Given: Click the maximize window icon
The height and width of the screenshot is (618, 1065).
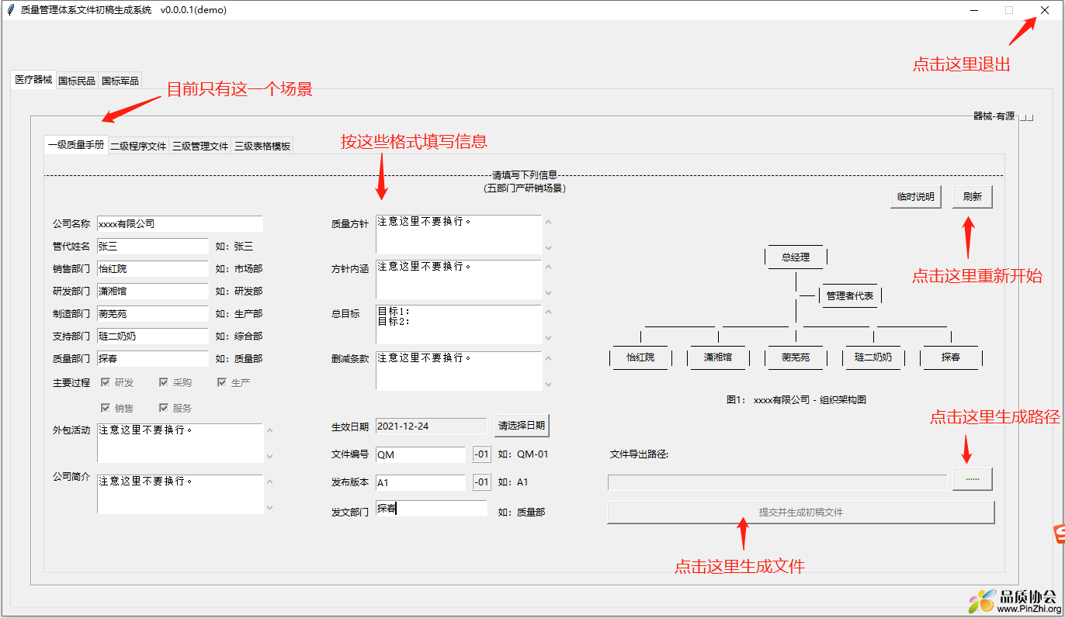Looking at the screenshot, I should pos(1009,10).
